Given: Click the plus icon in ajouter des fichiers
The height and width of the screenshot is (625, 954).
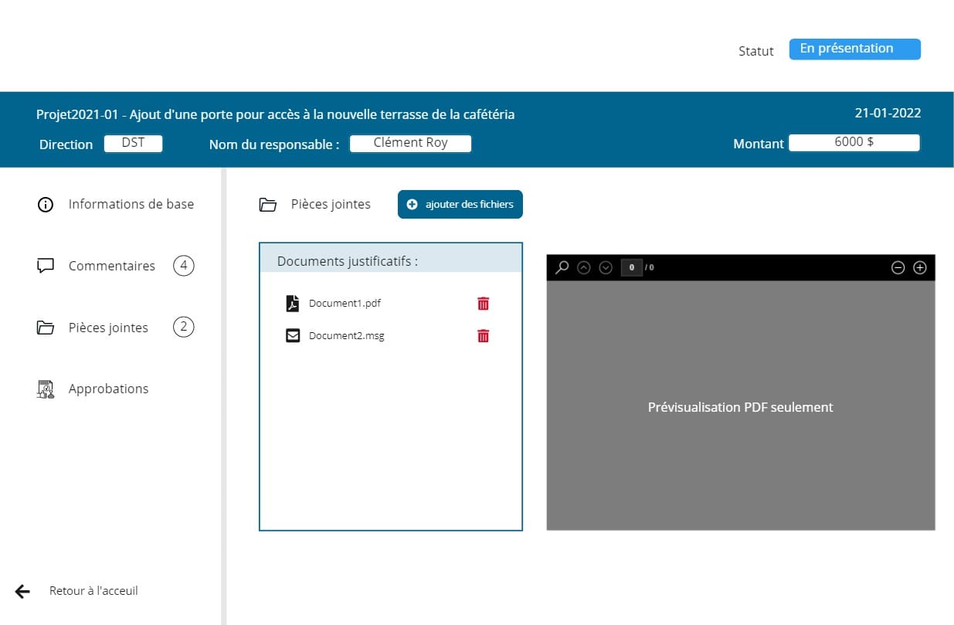Looking at the screenshot, I should point(412,205).
